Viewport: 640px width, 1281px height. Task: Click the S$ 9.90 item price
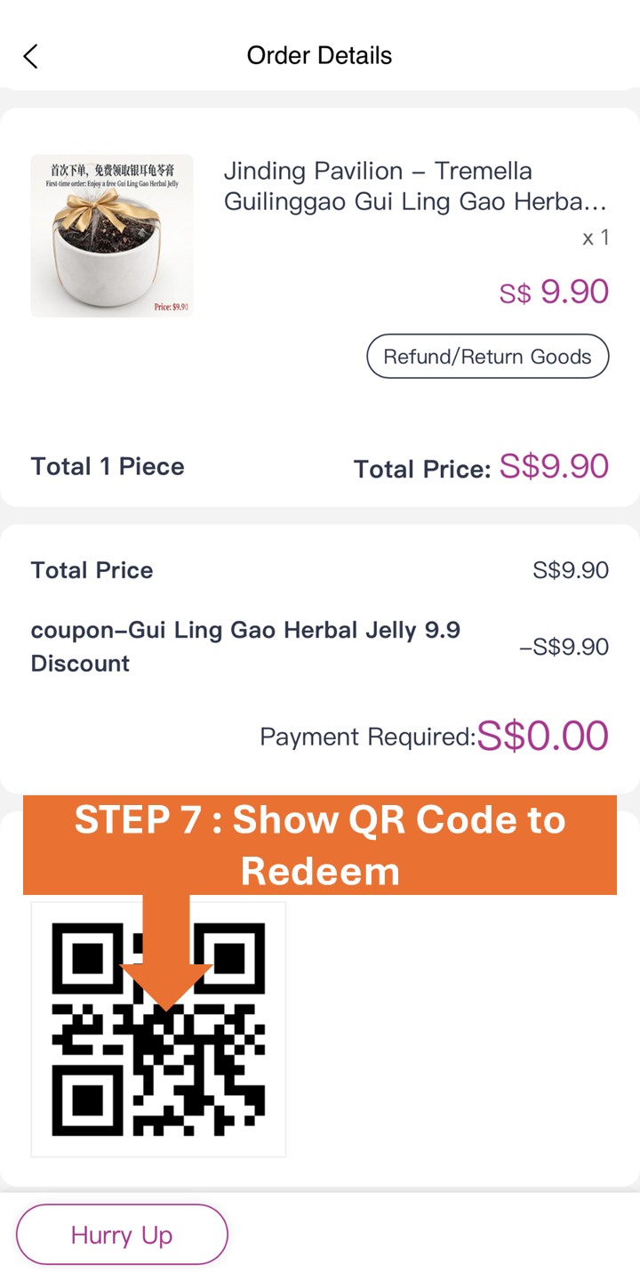pos(553,292)
